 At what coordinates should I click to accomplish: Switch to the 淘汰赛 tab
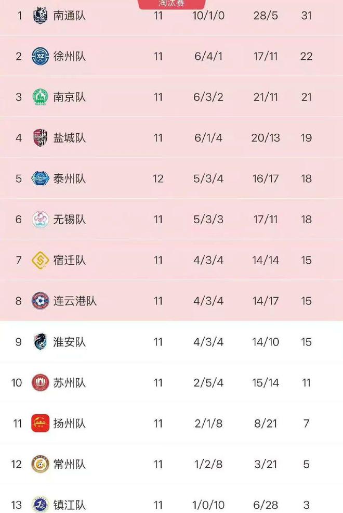click(x=171, y=4)
